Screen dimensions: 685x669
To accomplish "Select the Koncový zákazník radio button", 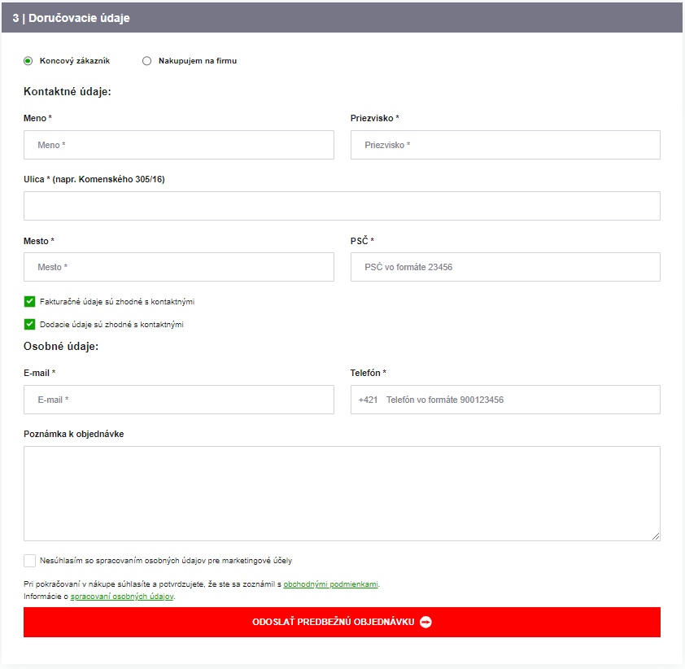I will pos(28,60).
